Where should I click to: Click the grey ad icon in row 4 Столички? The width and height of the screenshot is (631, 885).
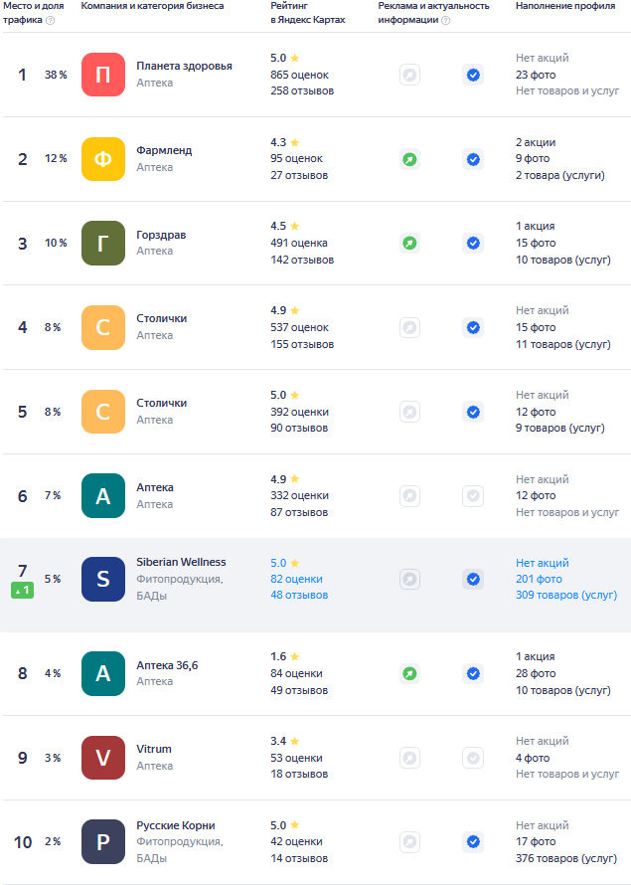[x=410, y=327]
